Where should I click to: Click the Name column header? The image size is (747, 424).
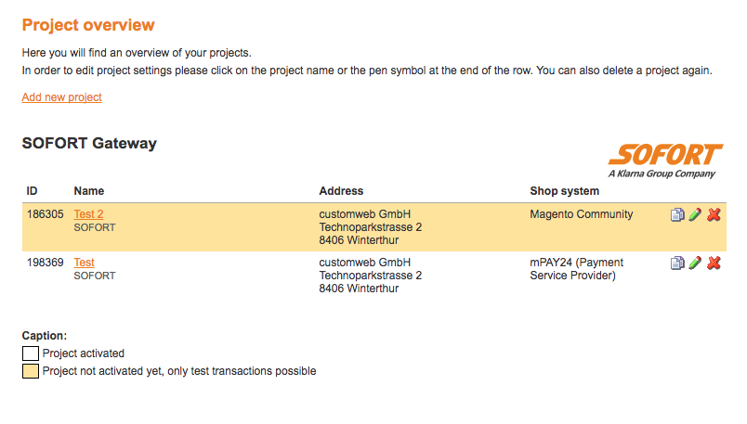click(89, 191)
